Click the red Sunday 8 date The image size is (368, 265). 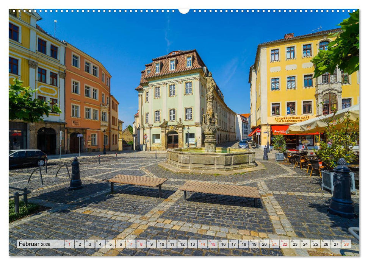141,245
